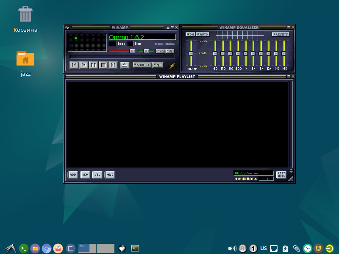Image resolution: width=339 pixels, height=254 pixels.
Task: Click the playlist mini pause button
Action: coord(244,179)
